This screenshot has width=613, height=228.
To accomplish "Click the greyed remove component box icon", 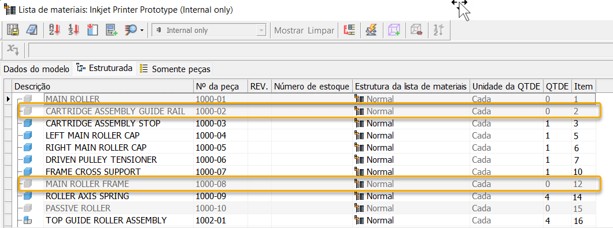I will pos(417,30).
